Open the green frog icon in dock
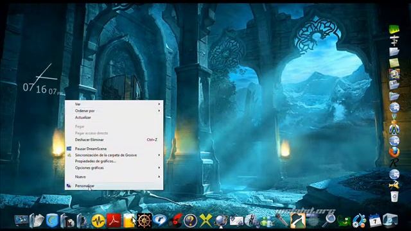Screen dimensions: 411x231 tap(344, 221)
